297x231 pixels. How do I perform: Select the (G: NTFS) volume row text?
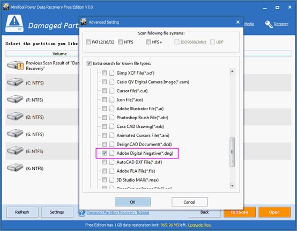[35, 134]
